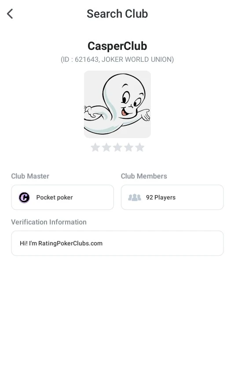
Task: Tap the RatingPokerClubs.com verification message text
Action: point(61,243)
